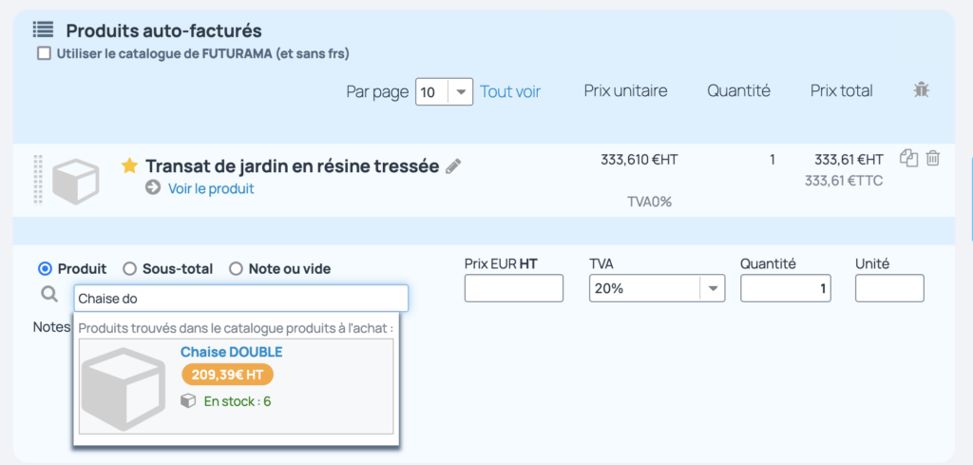Screen dimensions: 973x465
Task: Click the Chaise DOUBLE box thumbnail
Action: pos(124,388)
